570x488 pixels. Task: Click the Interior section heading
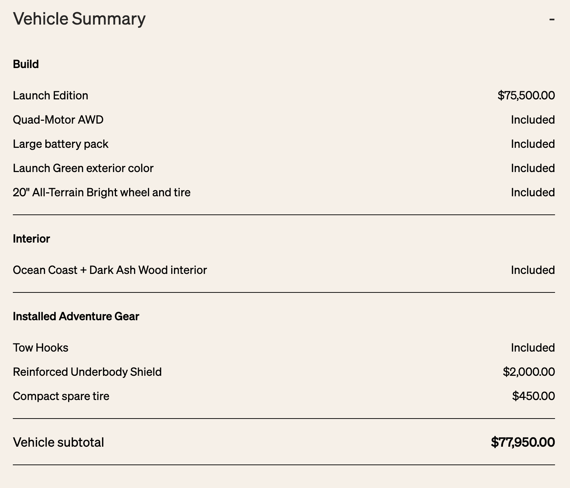[31, 239]
